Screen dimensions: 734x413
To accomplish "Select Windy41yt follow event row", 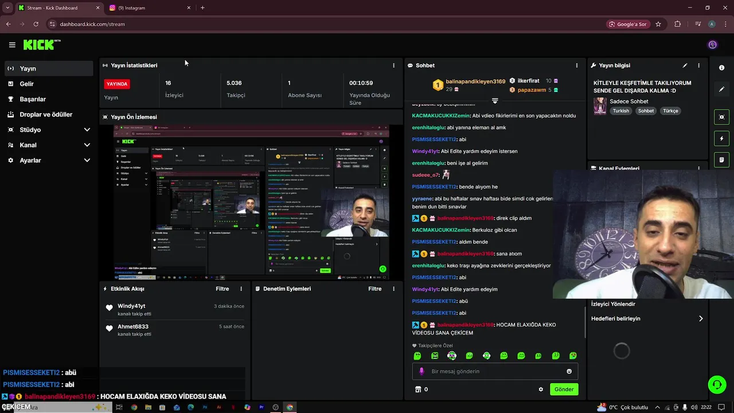I will tap(175, 310).
